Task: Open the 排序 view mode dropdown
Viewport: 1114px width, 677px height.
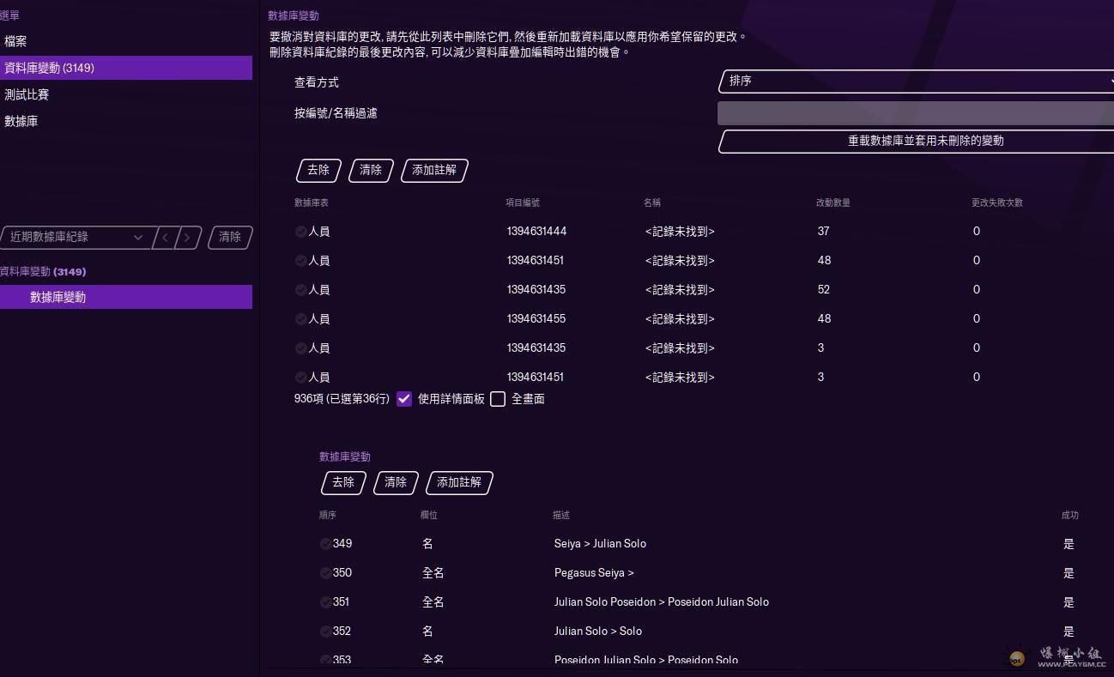Action: pyautogui.click(x=915, y=82)
